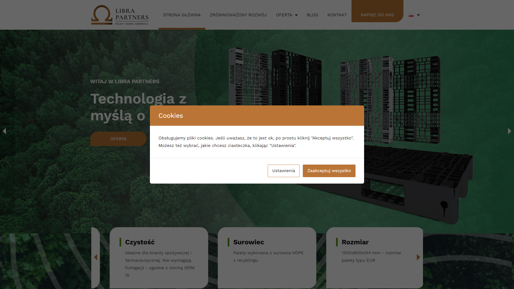Click the Oferta hero button
Image resolution: width=514 pixels, height=289 pixels.
pos(118,139)
